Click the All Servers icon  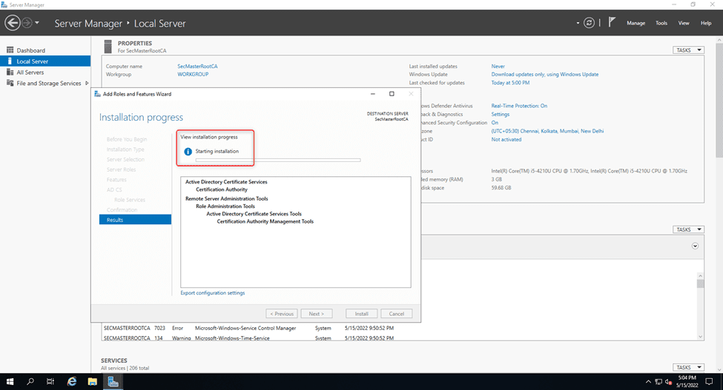point(10,72)
